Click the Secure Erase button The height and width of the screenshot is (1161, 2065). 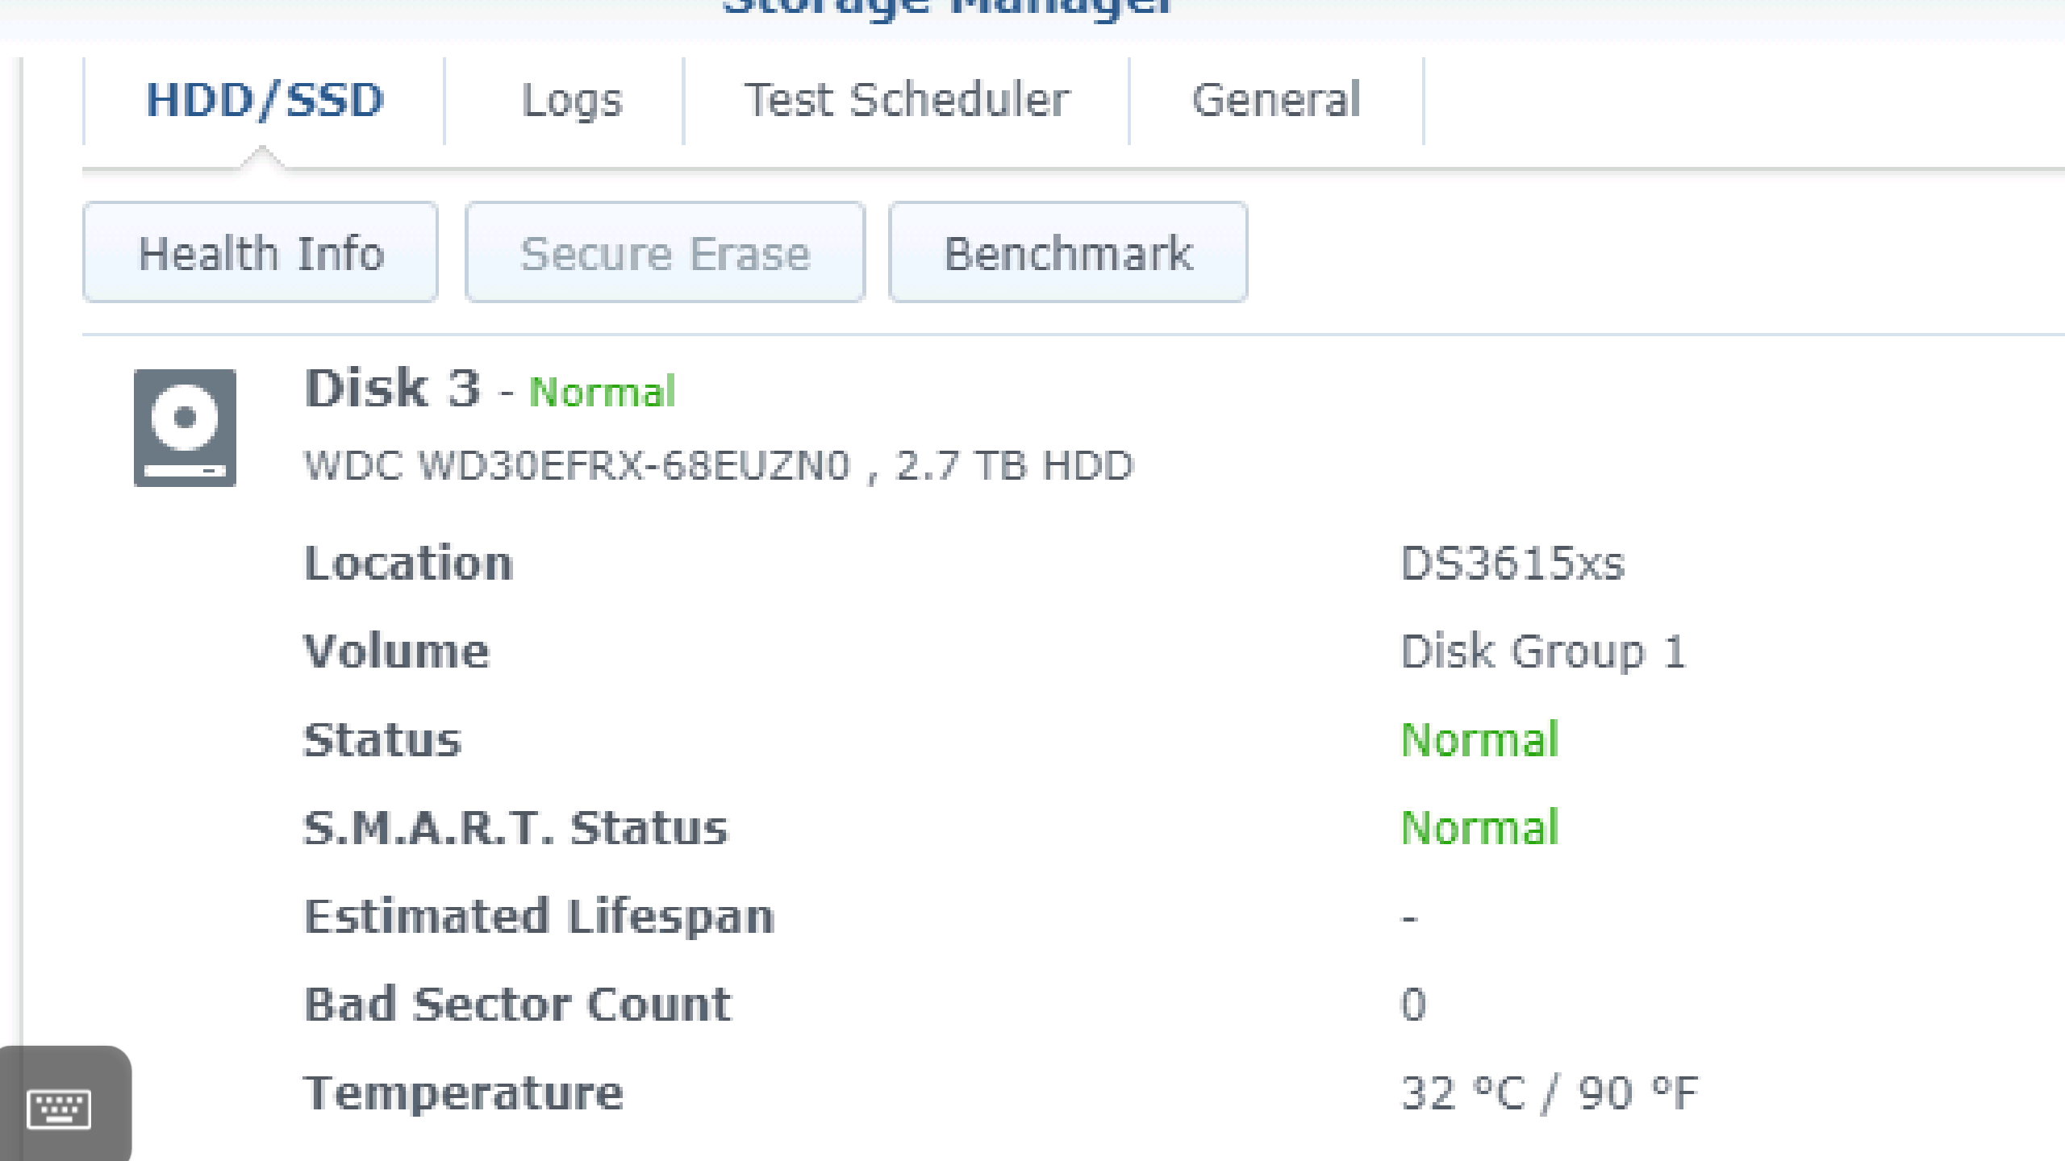click(665, 253)
